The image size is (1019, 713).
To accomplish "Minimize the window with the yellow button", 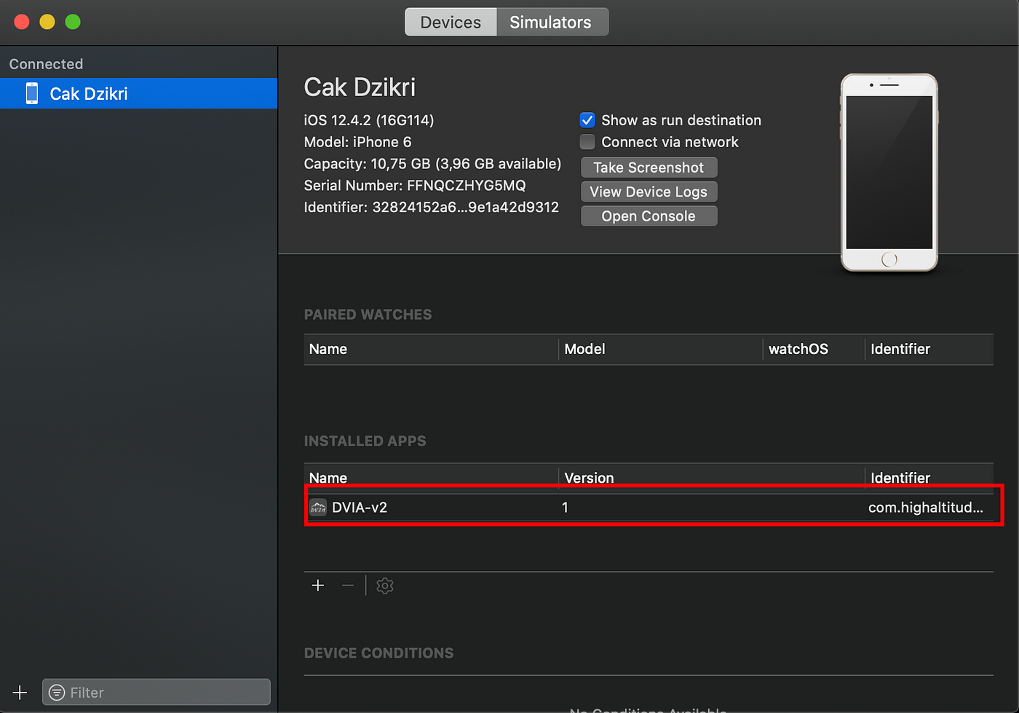I will [47, 22].
